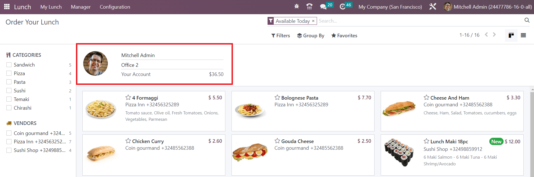Open the 4 Formaggi product card

tap(154, 111)
